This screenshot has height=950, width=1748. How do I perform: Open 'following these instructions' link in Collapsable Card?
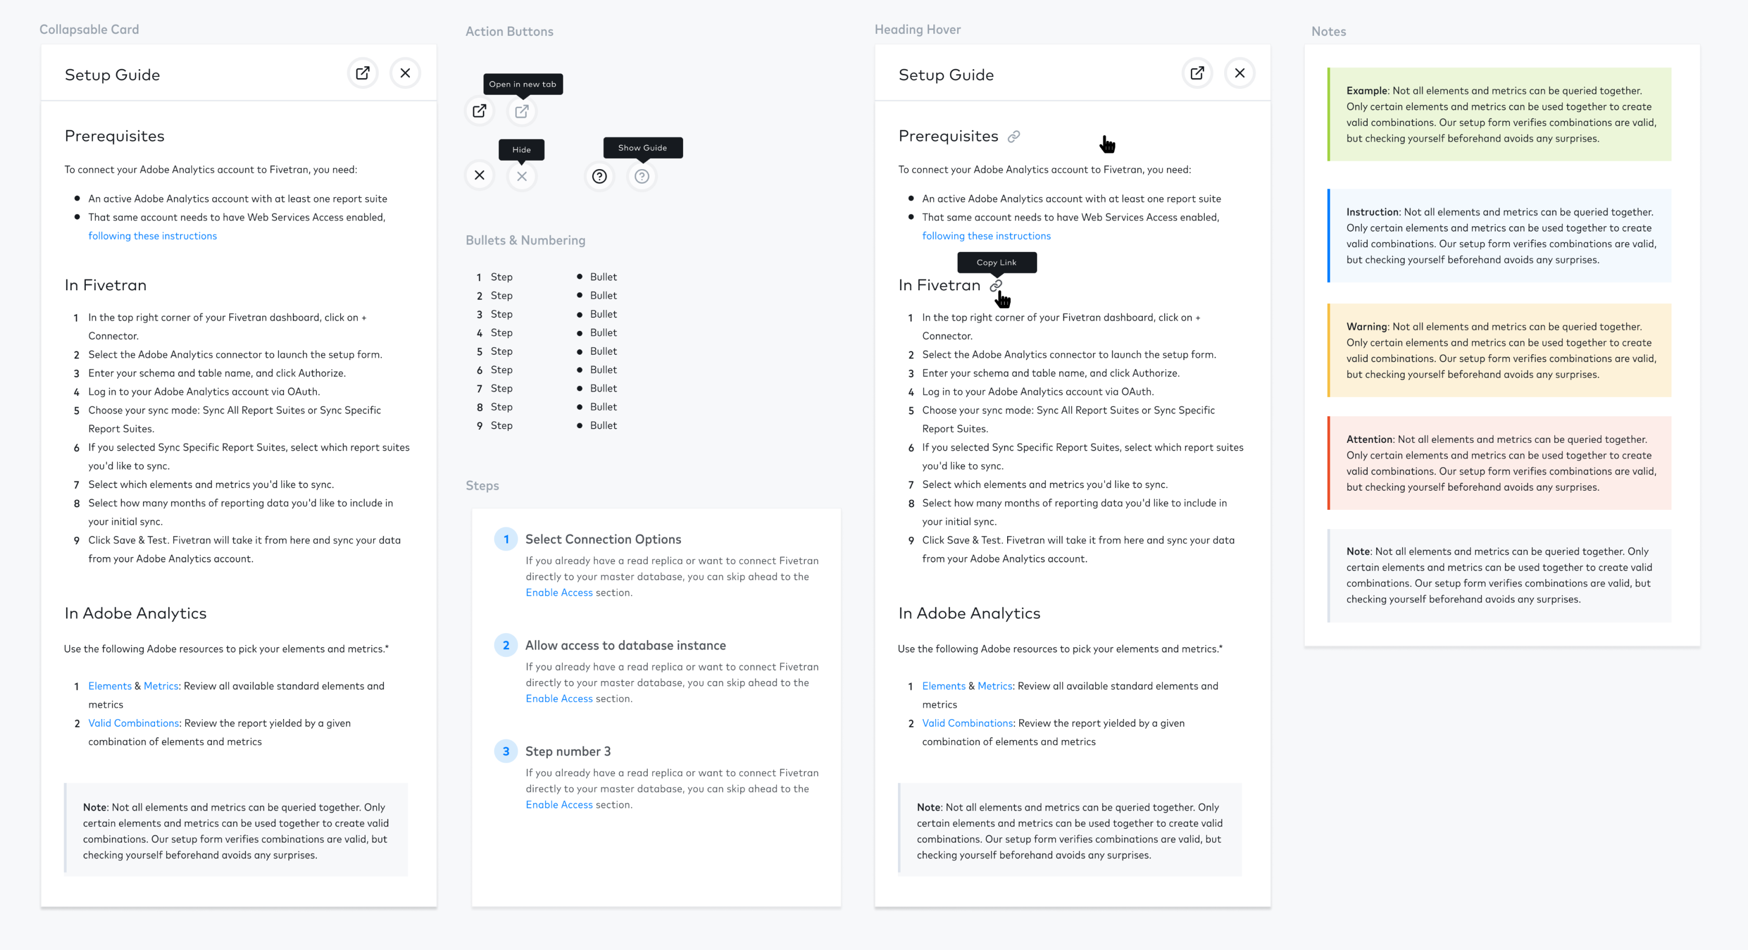pyautogui.click(x=152, y=236)
